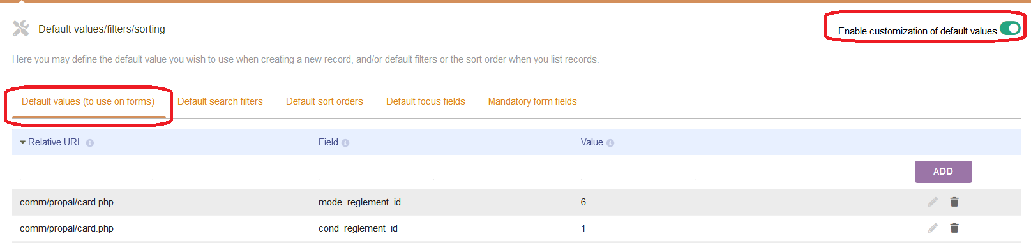Click the info icon next to Field
The width and height of the screenshot is (1031, 243).
pos(345,143)
